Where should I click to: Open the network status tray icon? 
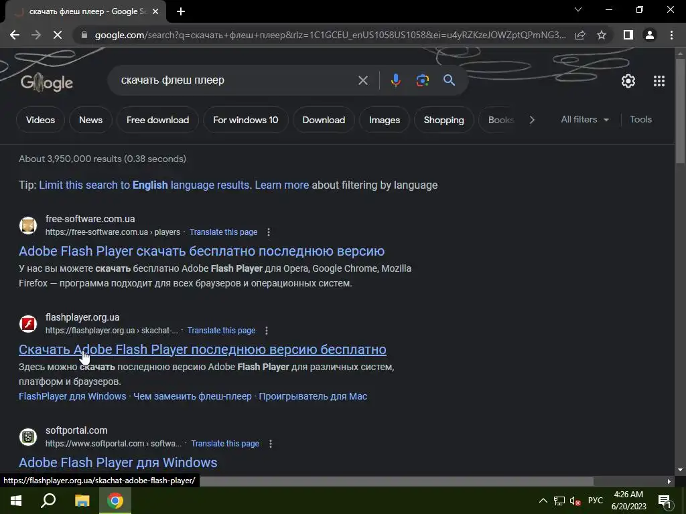pyautogui.click(x=559, y=501)
